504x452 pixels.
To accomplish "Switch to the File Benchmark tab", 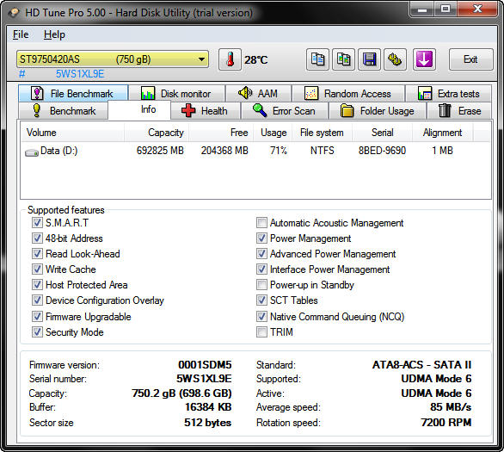I will 73,93.
